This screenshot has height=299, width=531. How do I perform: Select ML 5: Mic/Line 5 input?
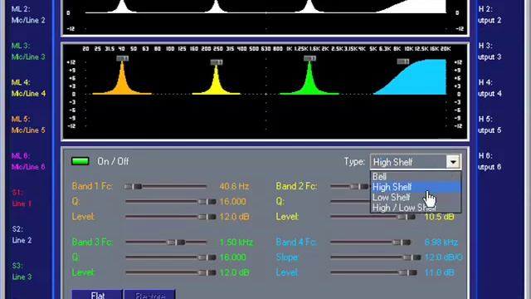28,125
